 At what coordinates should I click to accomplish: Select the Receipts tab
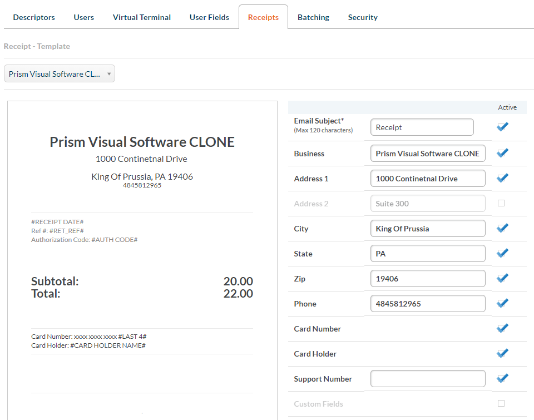(263, 17)
